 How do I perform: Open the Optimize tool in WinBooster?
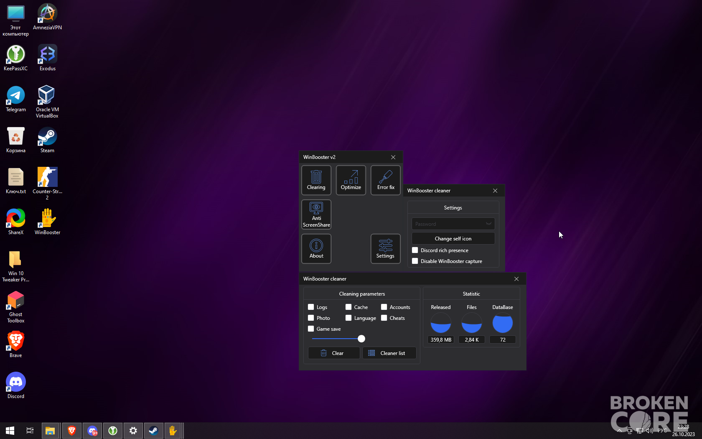(x=351, y=180)
